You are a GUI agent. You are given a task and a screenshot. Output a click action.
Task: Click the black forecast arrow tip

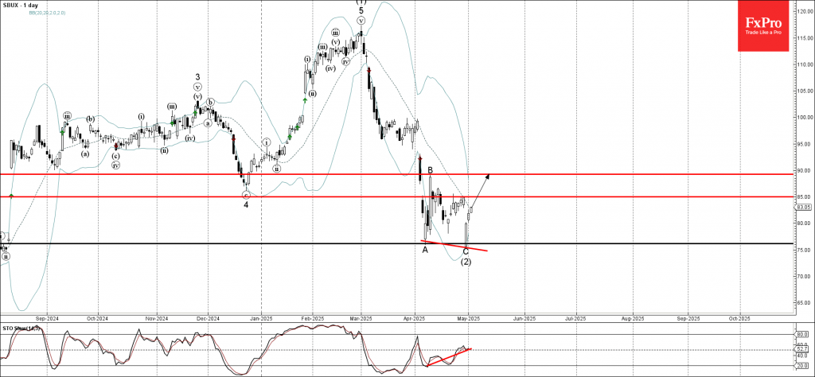pyautogui.click(x=489, y=174)
